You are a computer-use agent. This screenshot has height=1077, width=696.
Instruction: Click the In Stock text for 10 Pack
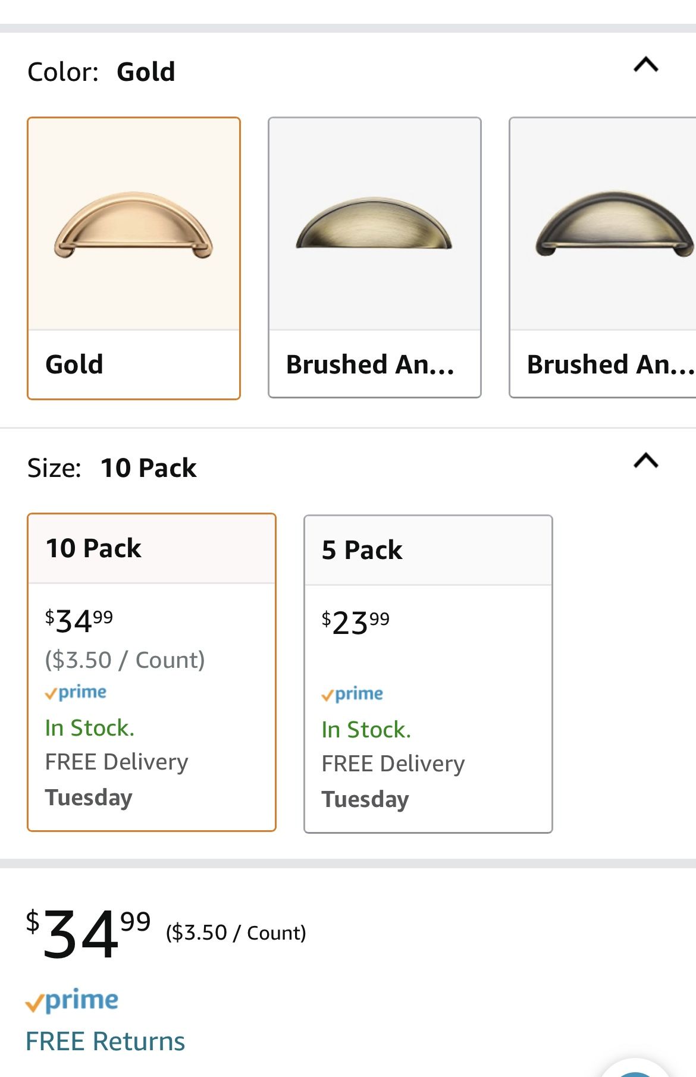(x=89, y=727)
